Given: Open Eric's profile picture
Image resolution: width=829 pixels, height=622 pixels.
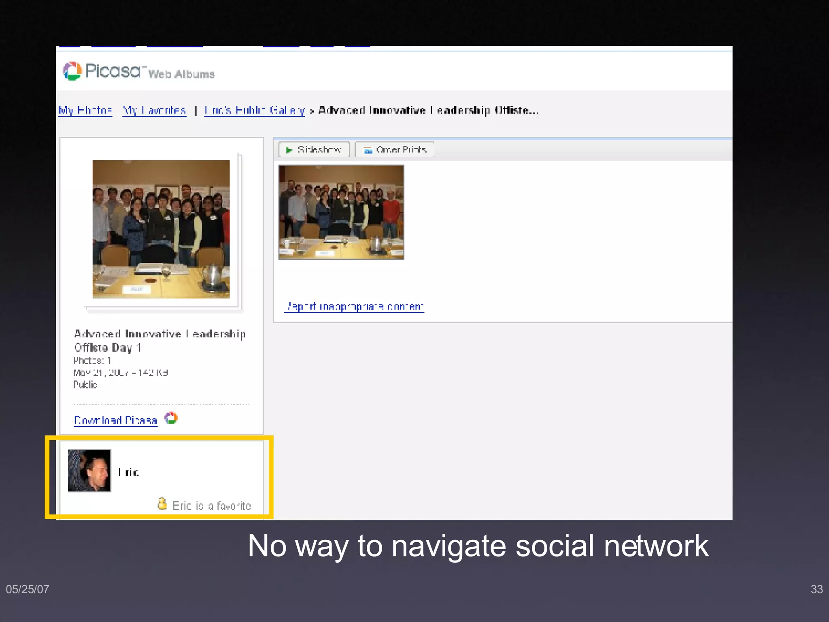Looking at the screenshot, I should coord(89,471).
